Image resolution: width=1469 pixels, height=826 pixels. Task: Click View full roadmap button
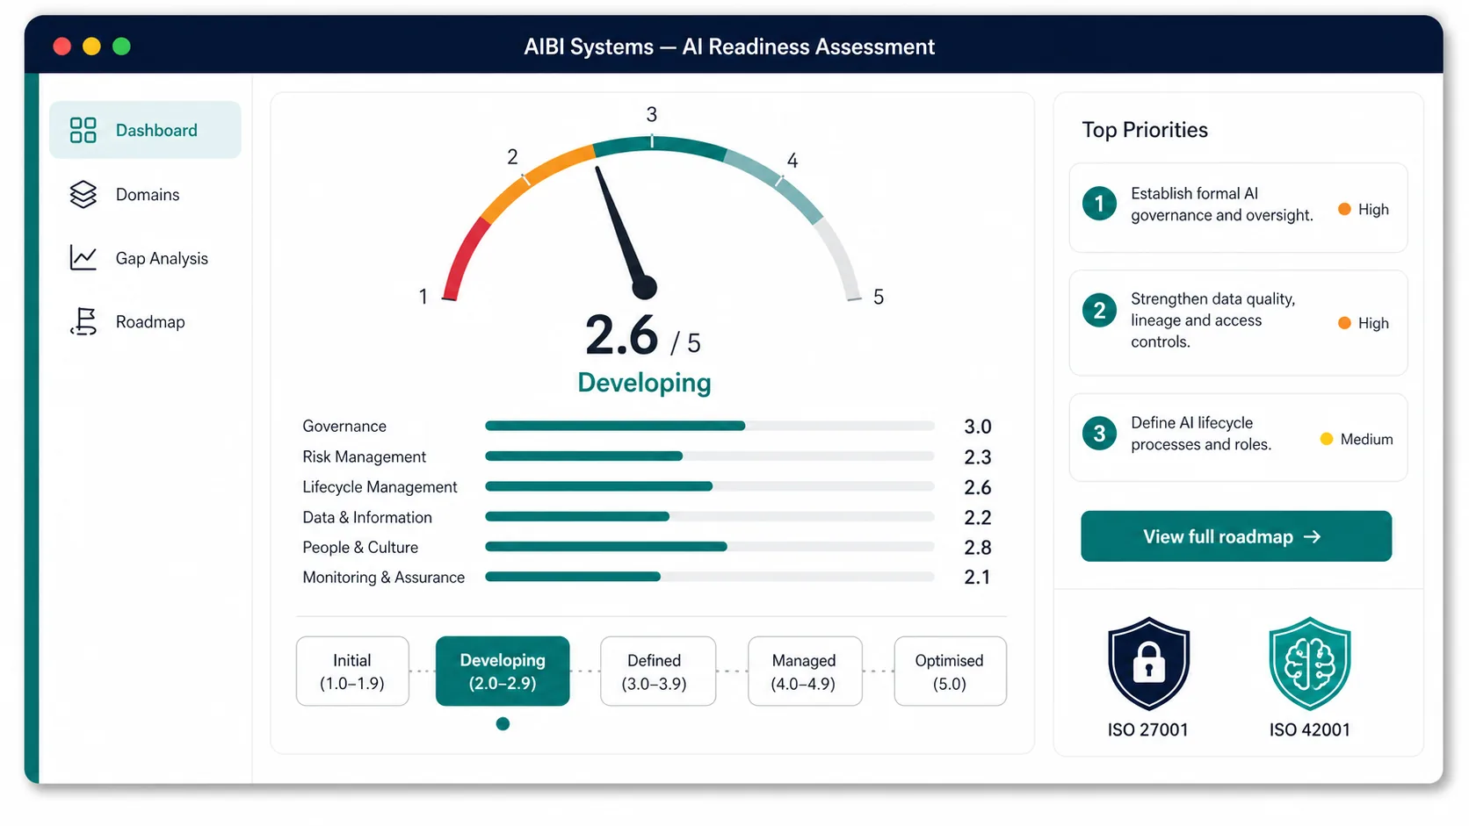point(1236,536)
